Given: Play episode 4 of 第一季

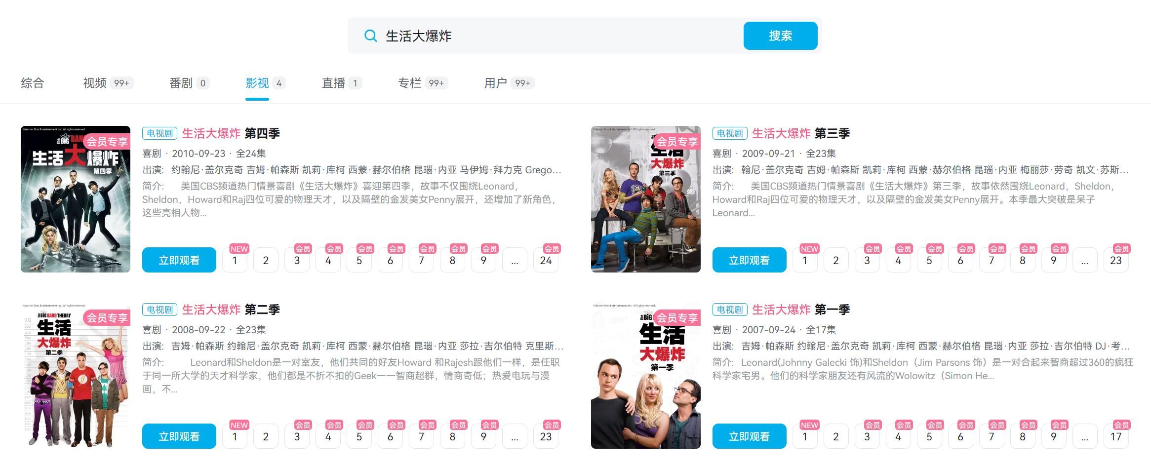Looking at the screenshot, I should pos(898,436).
